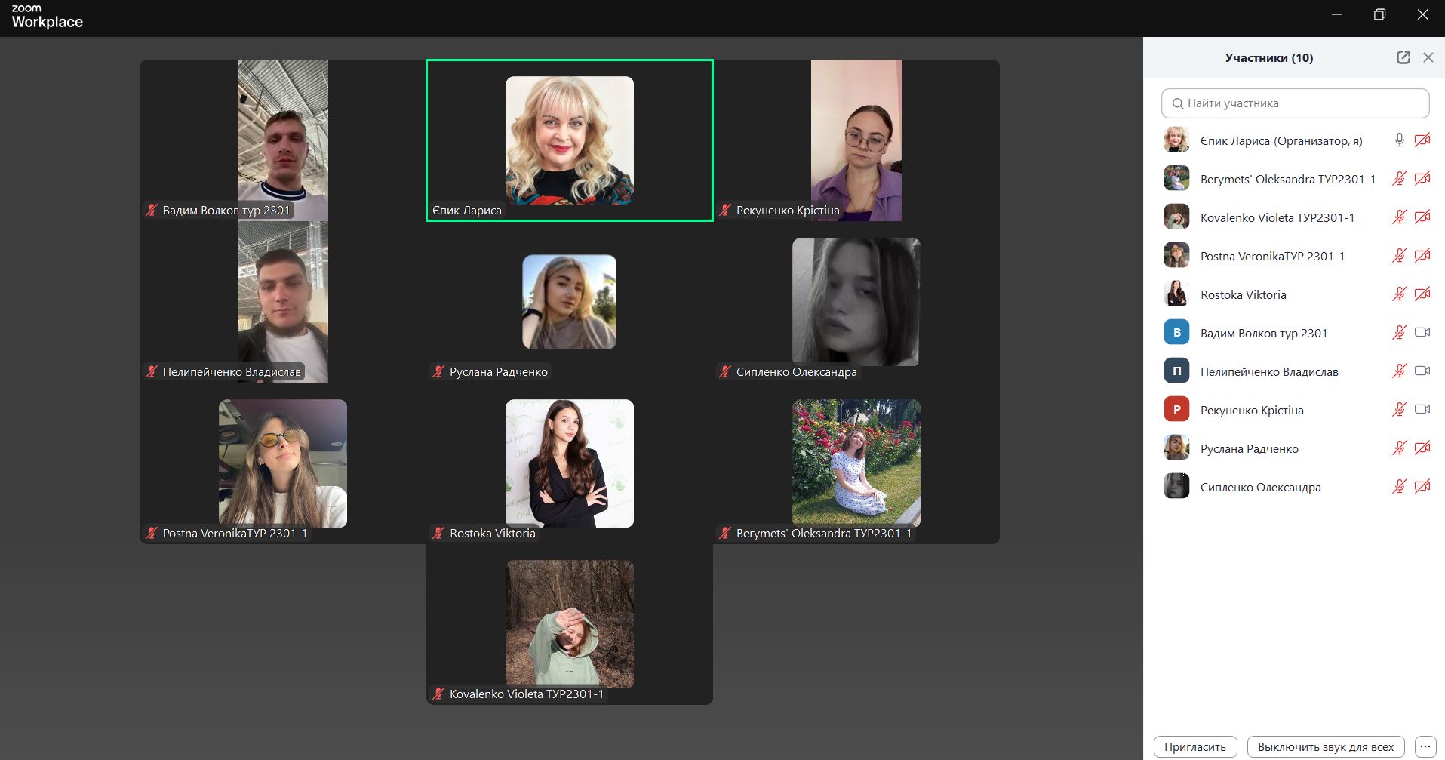The image size is (1445, 760).
Task: Click muted mic icon for Вадим Волков row
Action: (x=1399, y=333)
